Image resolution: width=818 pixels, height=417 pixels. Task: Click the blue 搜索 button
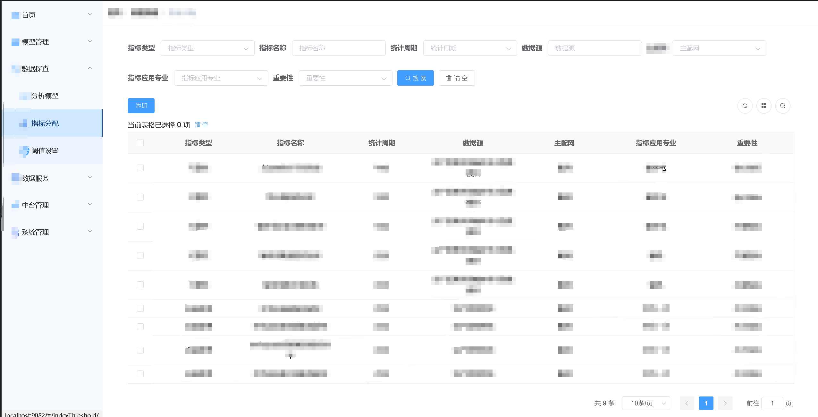pyautogui.click(x=415, y=78)
